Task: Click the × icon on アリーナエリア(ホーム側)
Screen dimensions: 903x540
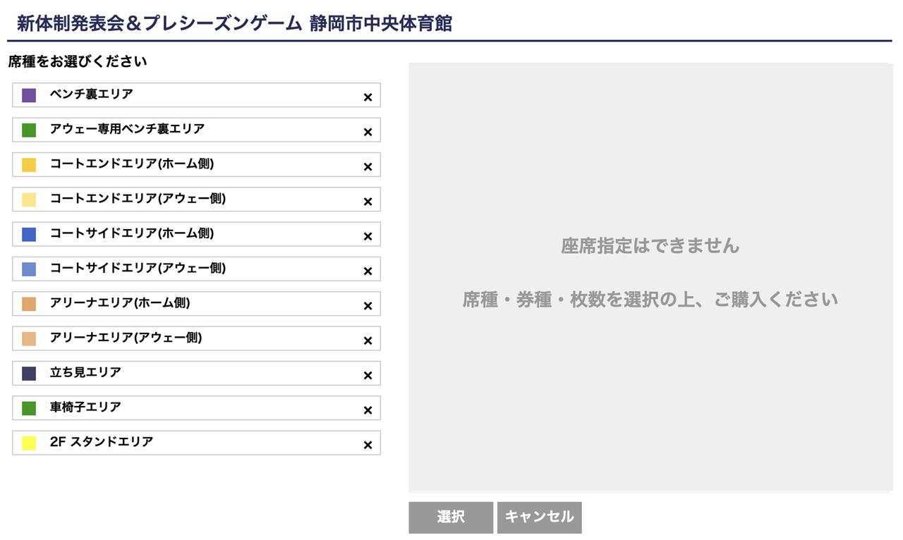Action: pyautogui.click(x=368, y=306)
